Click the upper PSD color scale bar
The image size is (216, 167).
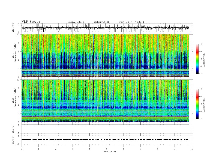tap(197, 59)
